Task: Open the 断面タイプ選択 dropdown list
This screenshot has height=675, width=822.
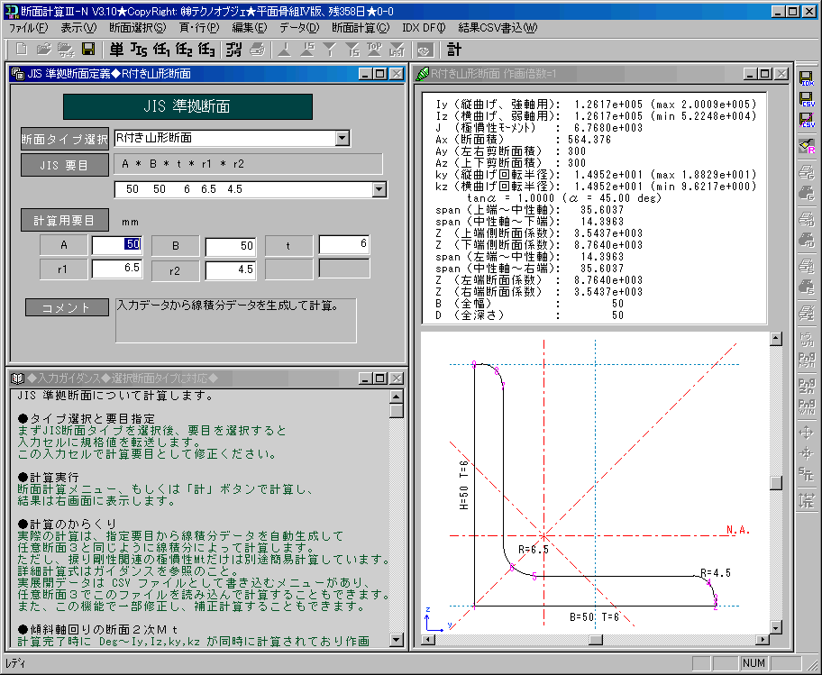Action: point(342,138)
